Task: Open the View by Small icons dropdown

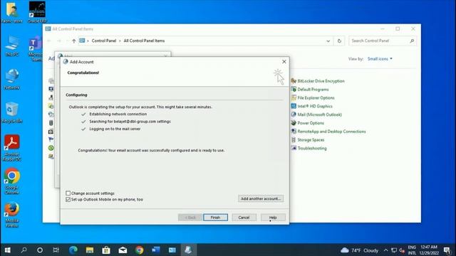Action: click(380, 58)
